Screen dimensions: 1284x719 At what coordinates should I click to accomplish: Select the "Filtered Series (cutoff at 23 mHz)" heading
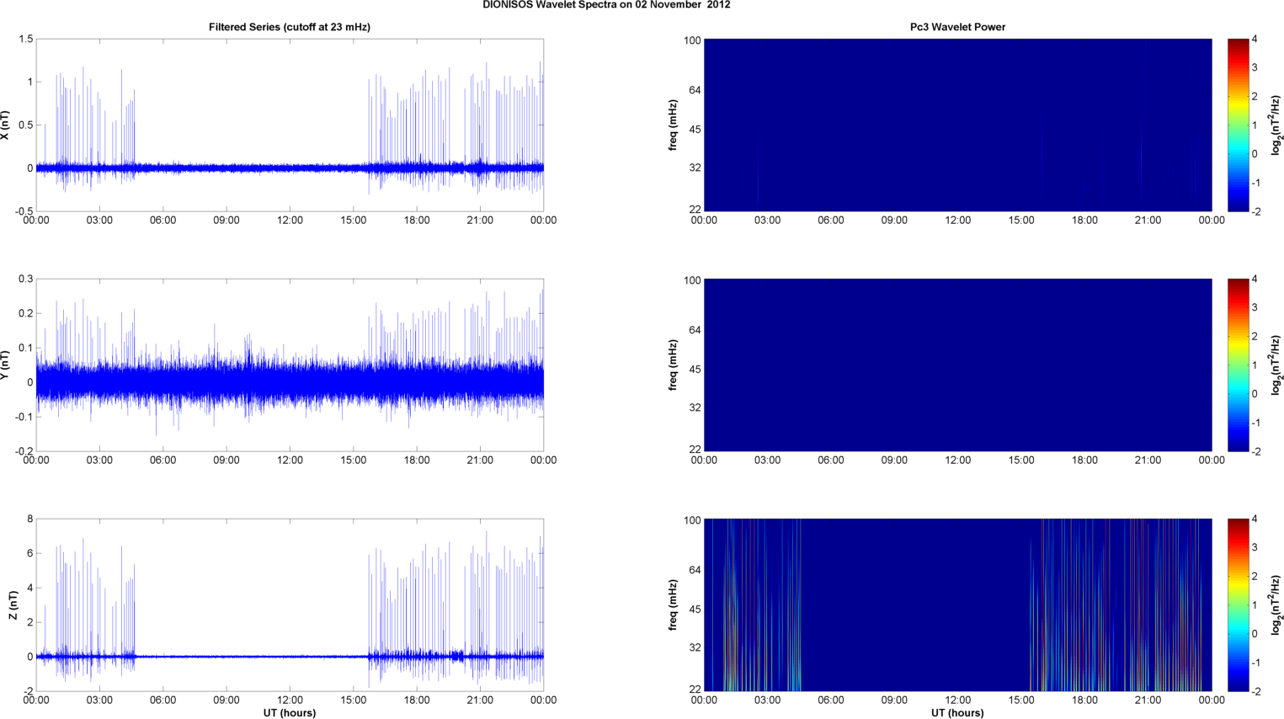(290, 27)
